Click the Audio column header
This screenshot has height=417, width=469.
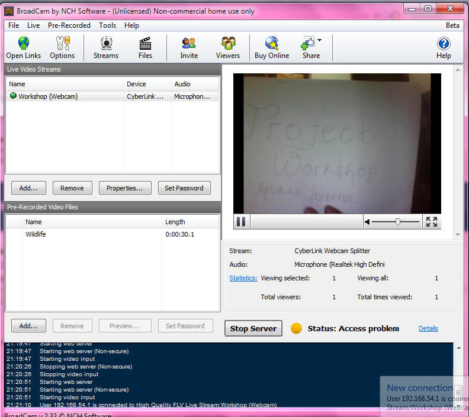click(x=195, y=84)
